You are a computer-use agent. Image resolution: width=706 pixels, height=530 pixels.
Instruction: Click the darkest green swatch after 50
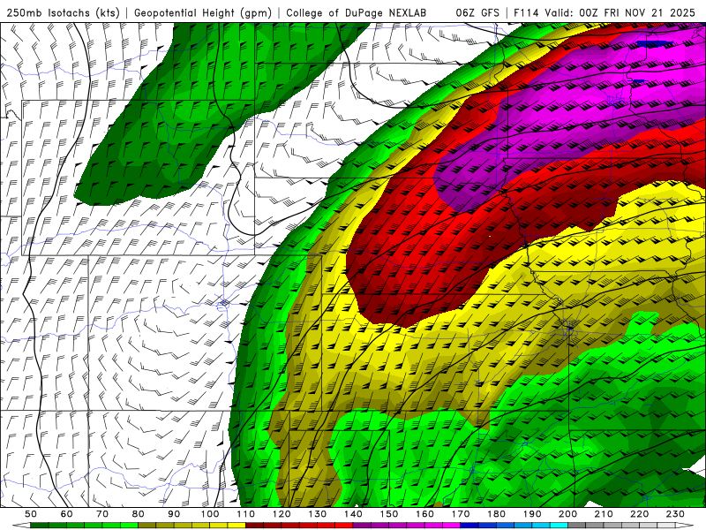pos(40,526)
